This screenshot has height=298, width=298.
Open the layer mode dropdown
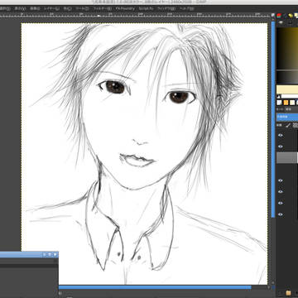tap(287, 109)
